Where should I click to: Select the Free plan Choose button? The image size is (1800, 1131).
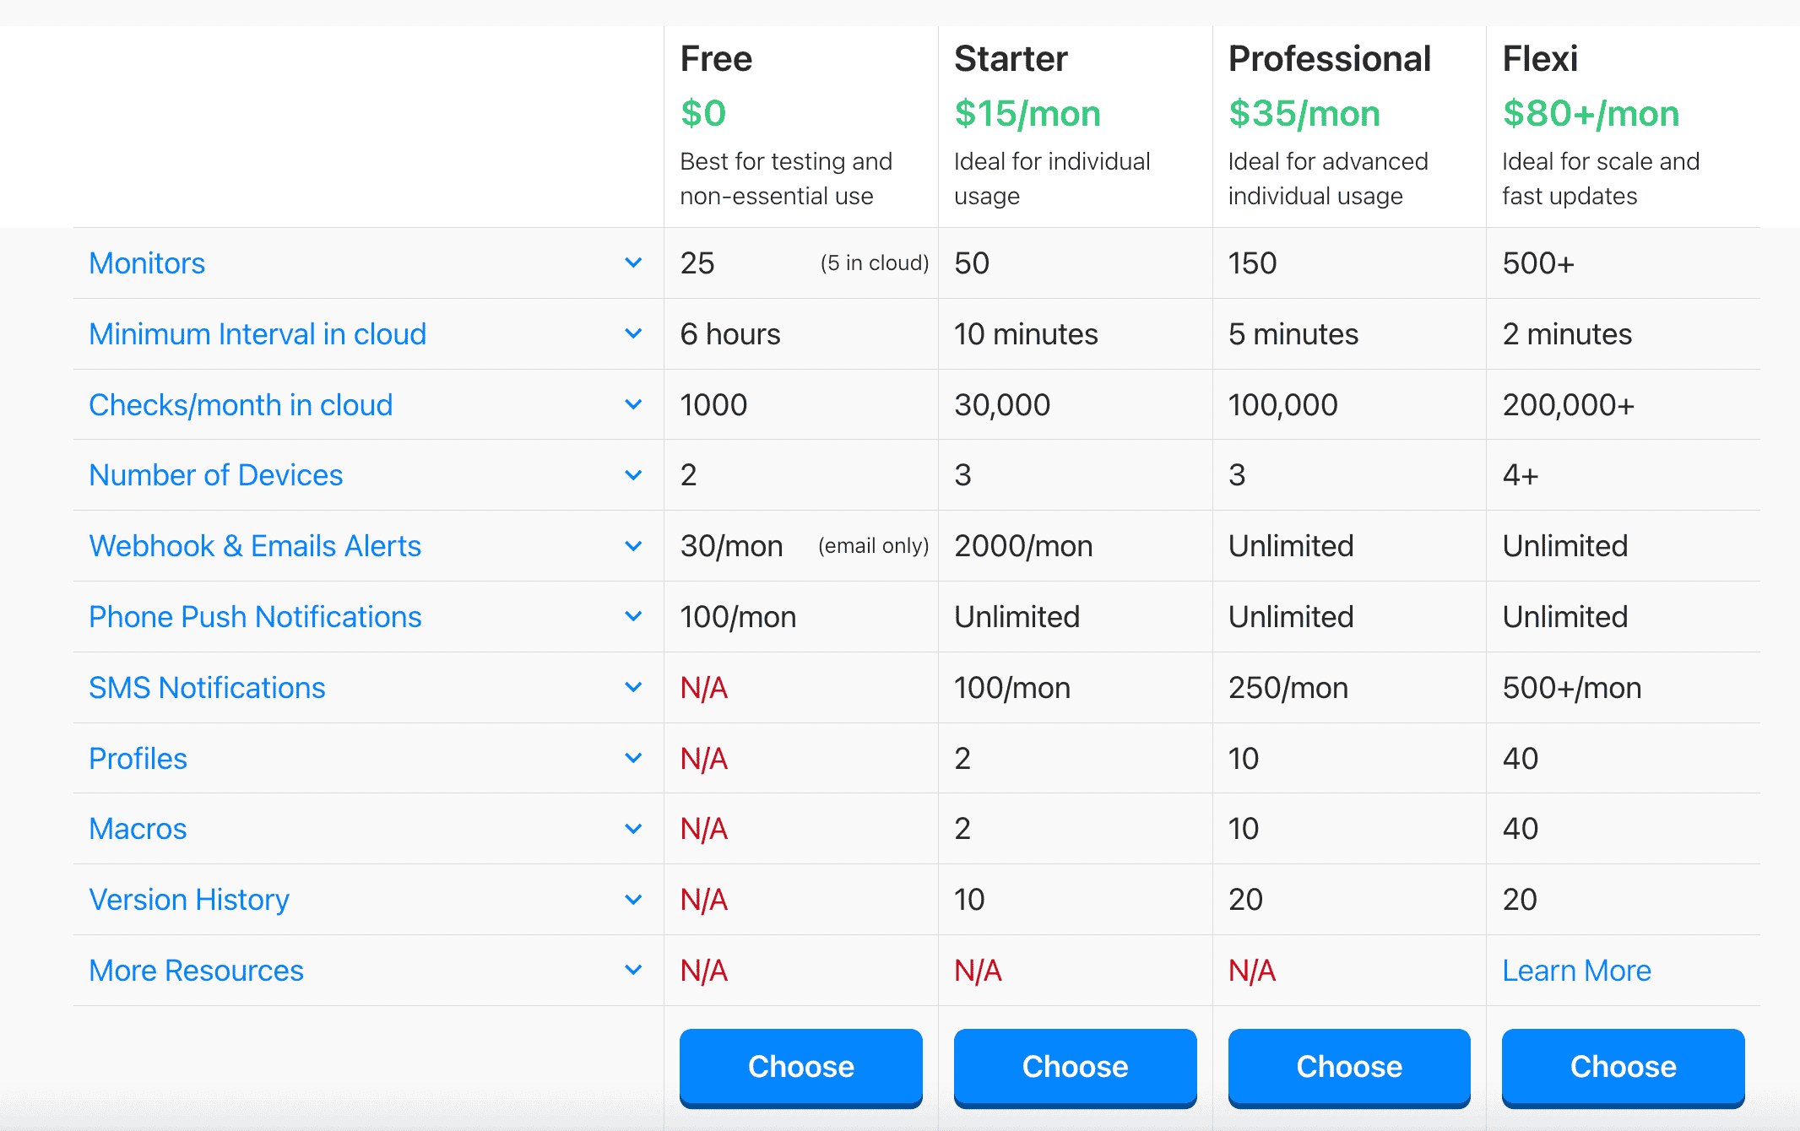799,1067
